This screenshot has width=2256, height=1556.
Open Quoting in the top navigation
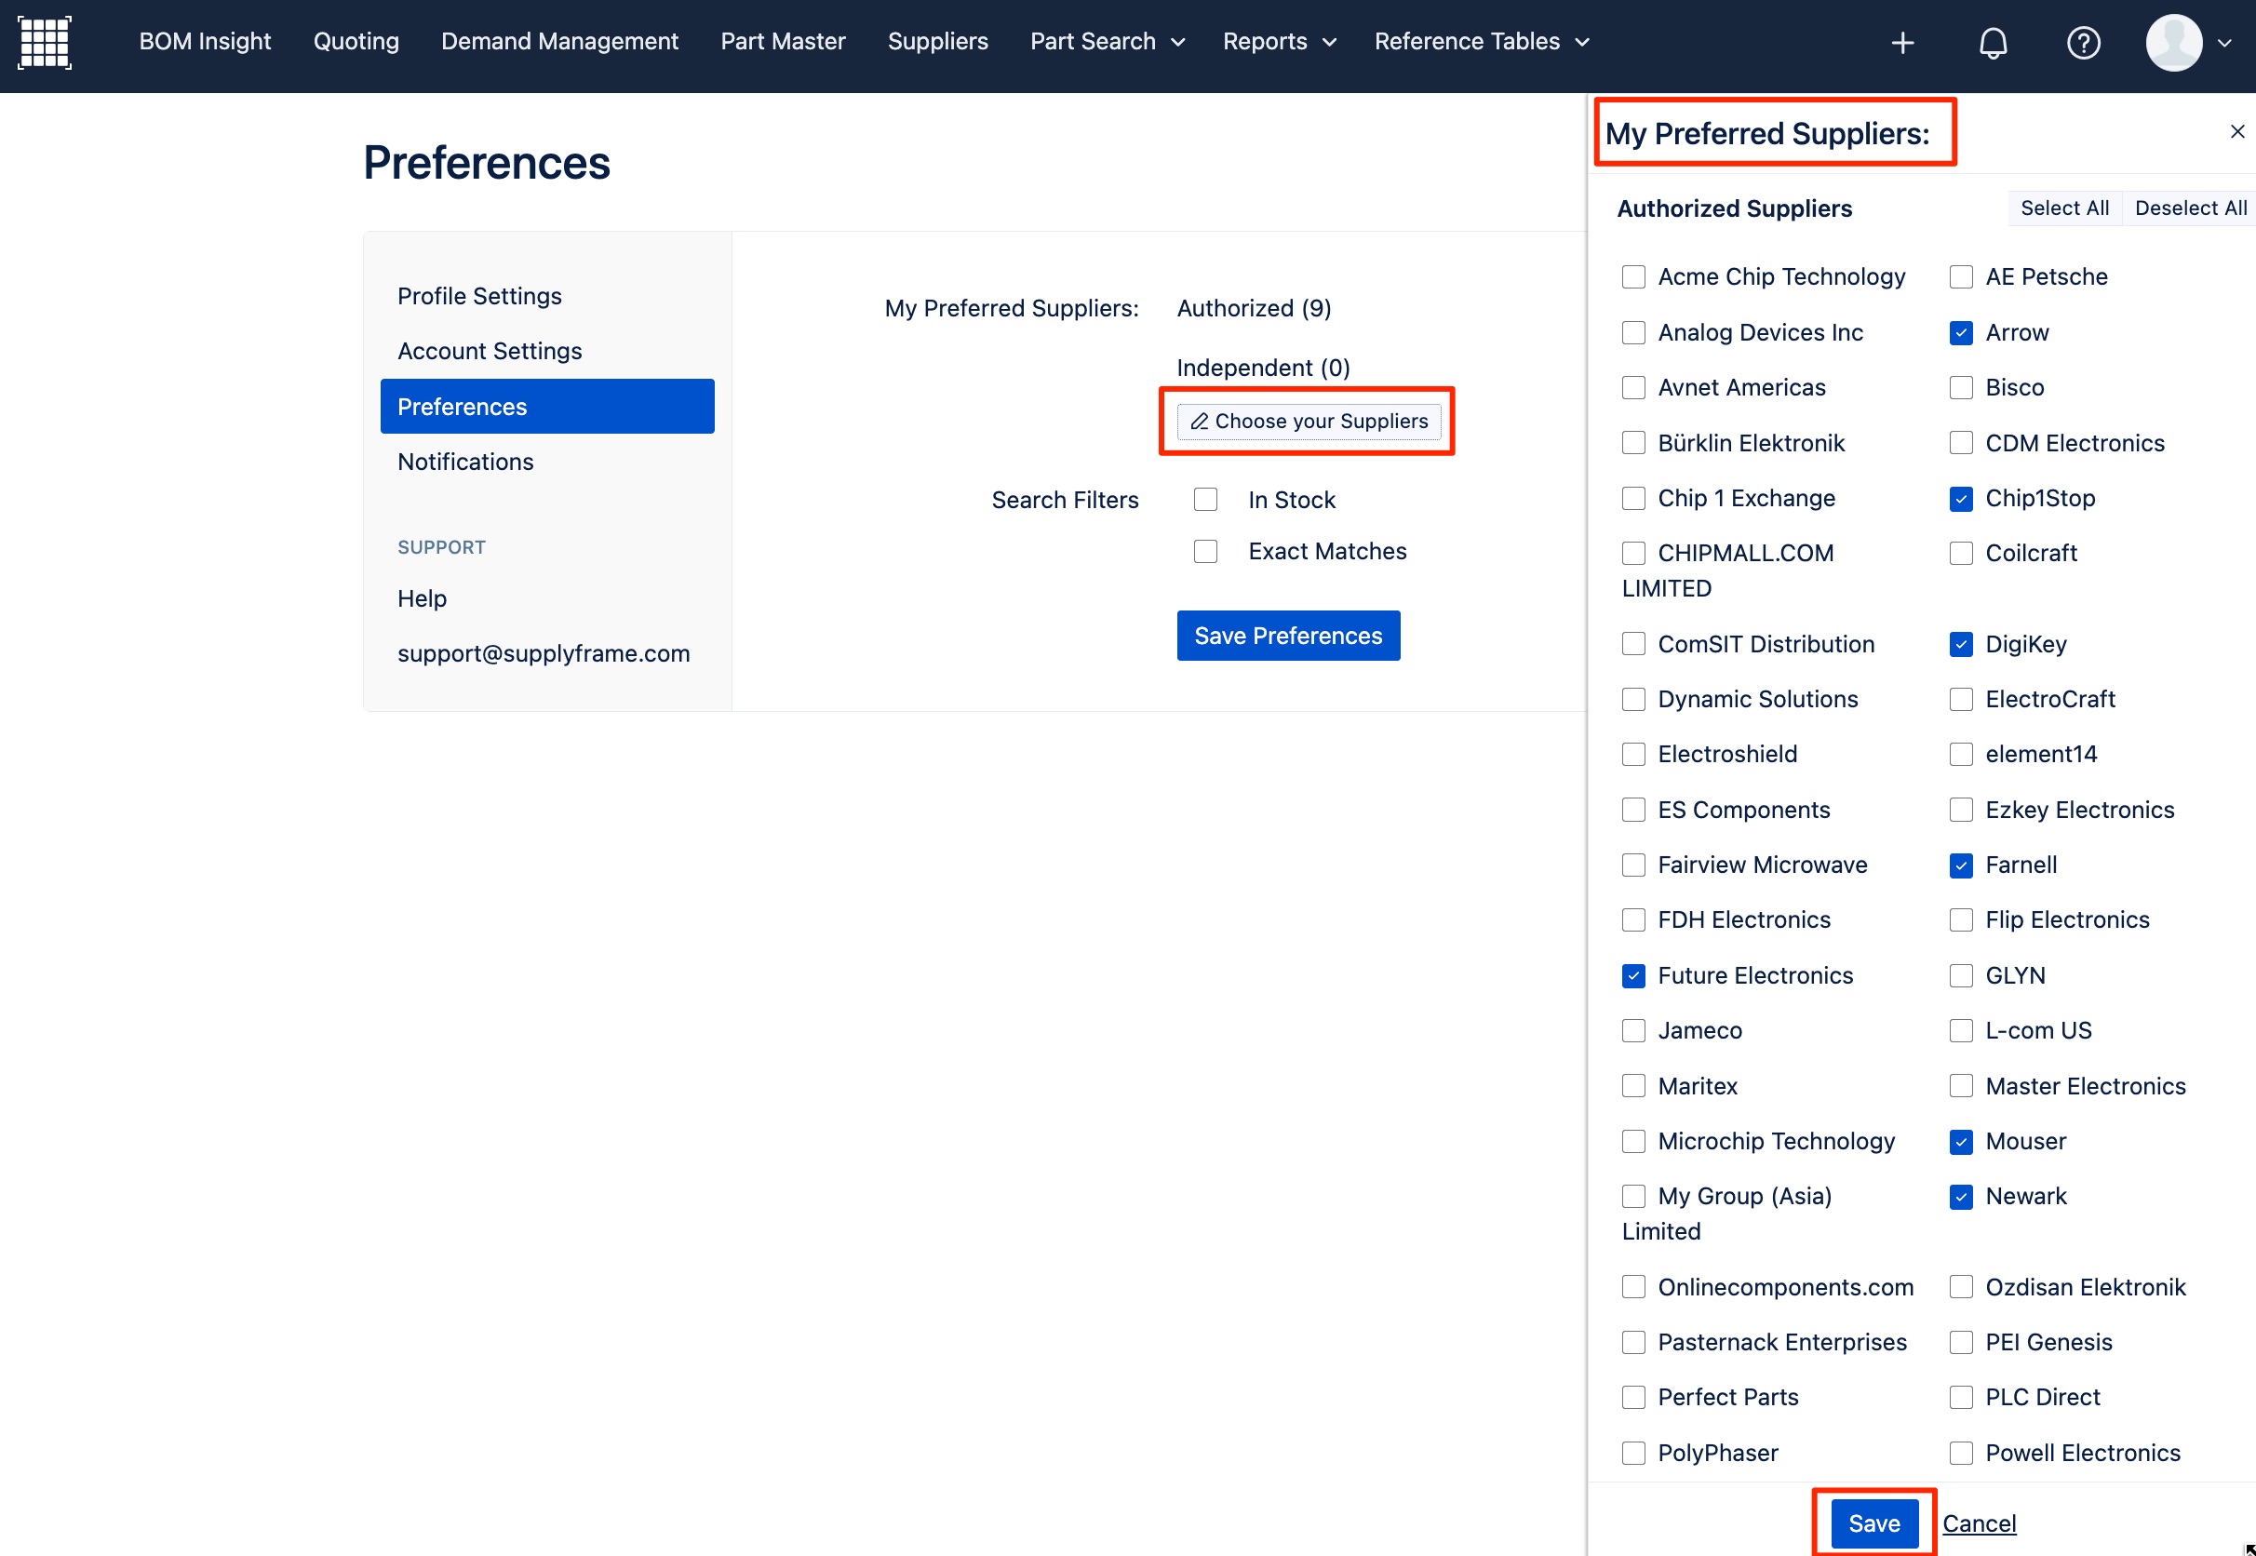pyautogui.click(x=356, y=42)
